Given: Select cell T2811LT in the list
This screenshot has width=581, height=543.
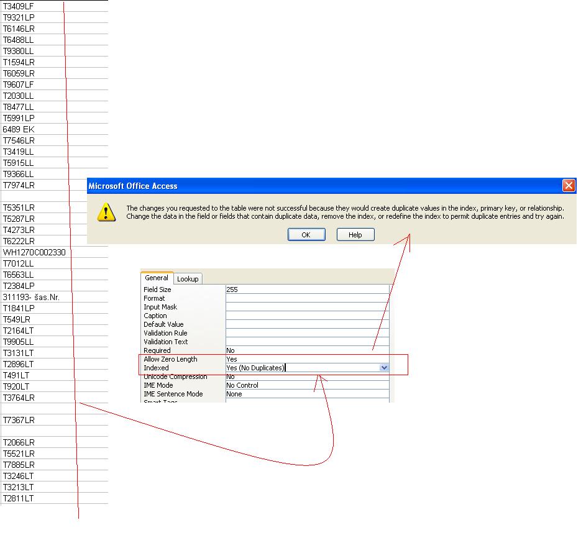Looking at the screenshot, I should click(55, 498).
